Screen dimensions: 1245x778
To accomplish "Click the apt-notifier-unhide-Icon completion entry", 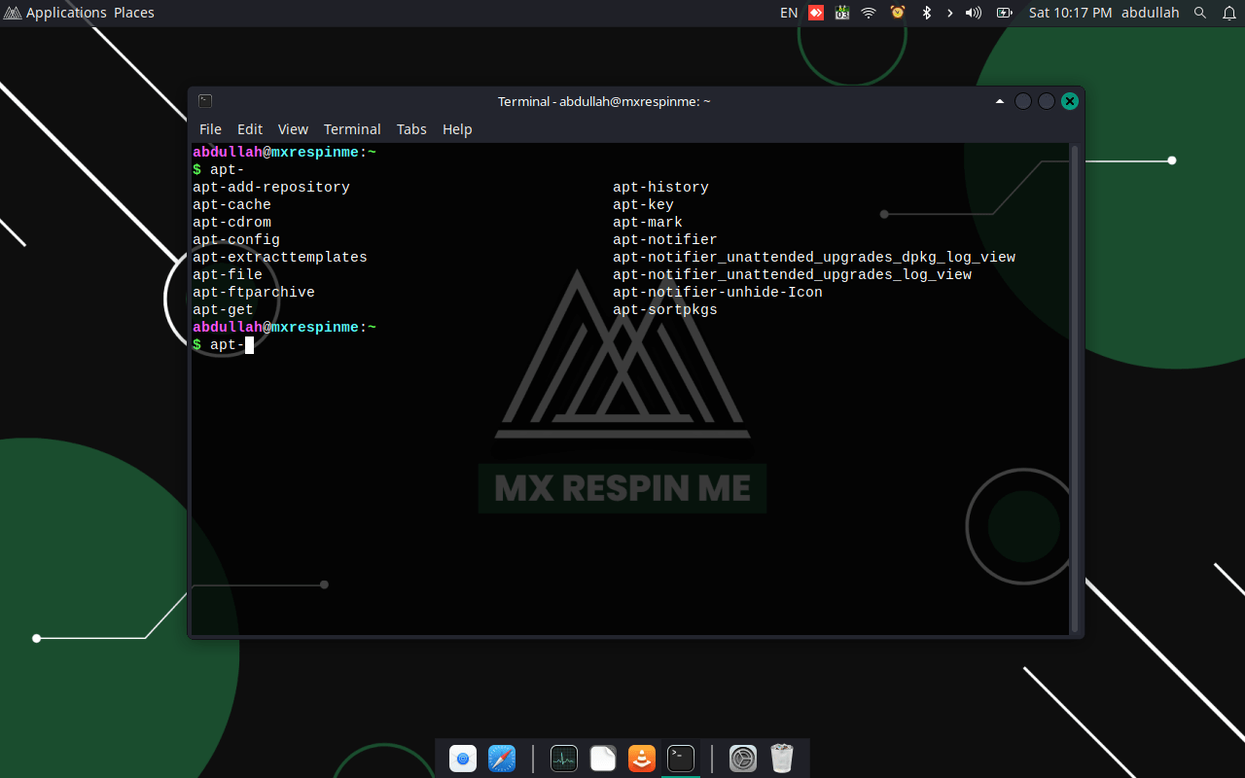I will [718, 293].
